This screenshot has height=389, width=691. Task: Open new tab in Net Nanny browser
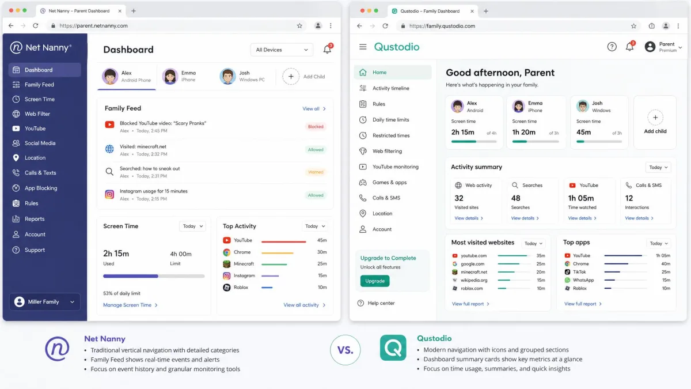[x=134, y=11]
